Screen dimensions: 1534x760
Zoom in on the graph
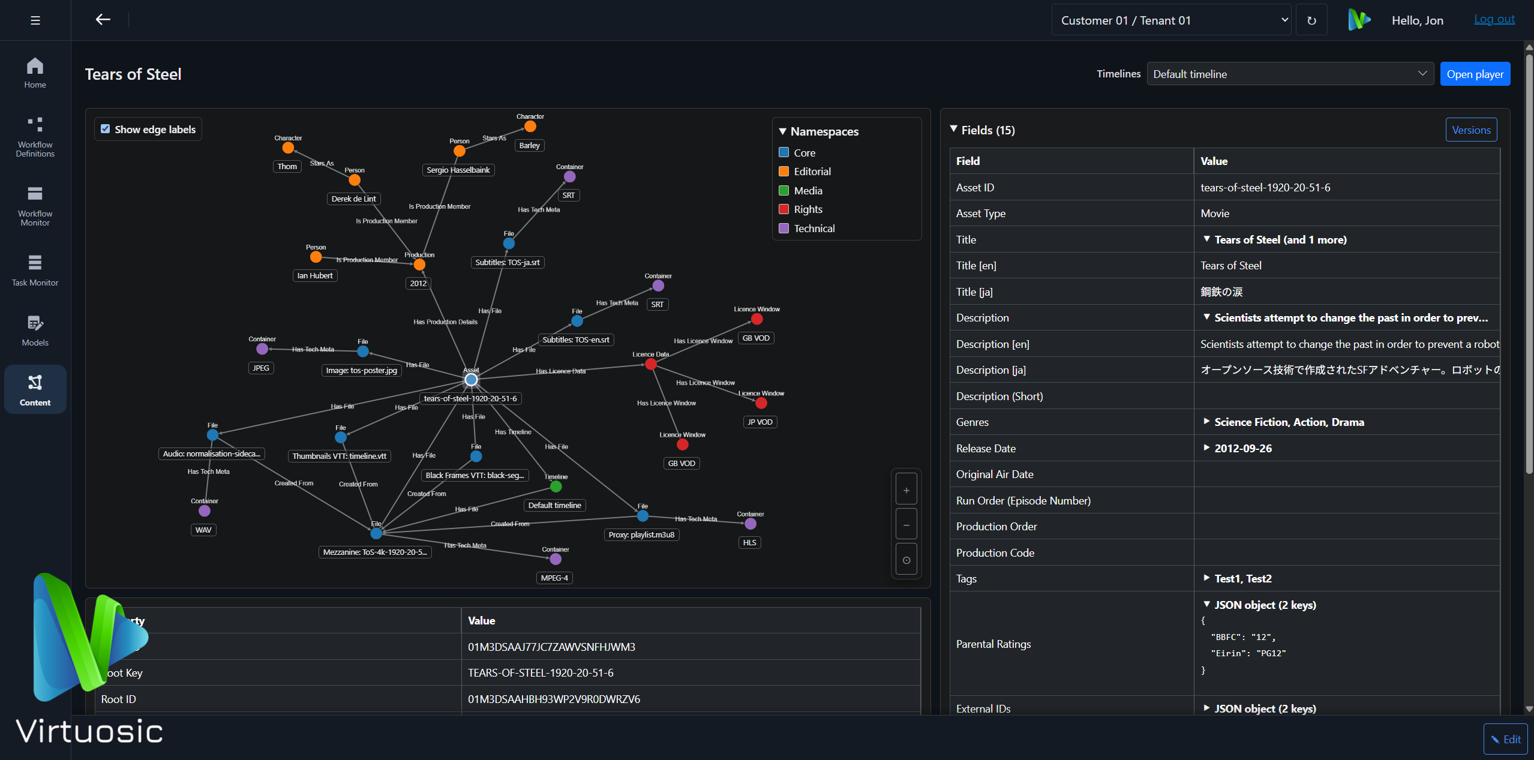[906, 490]
